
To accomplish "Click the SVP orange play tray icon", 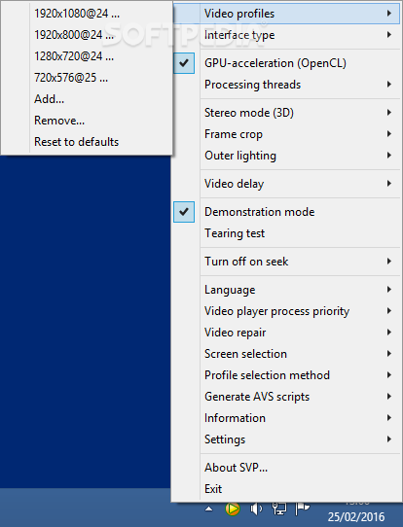I will pyautogui.click(x=232, y=509).
